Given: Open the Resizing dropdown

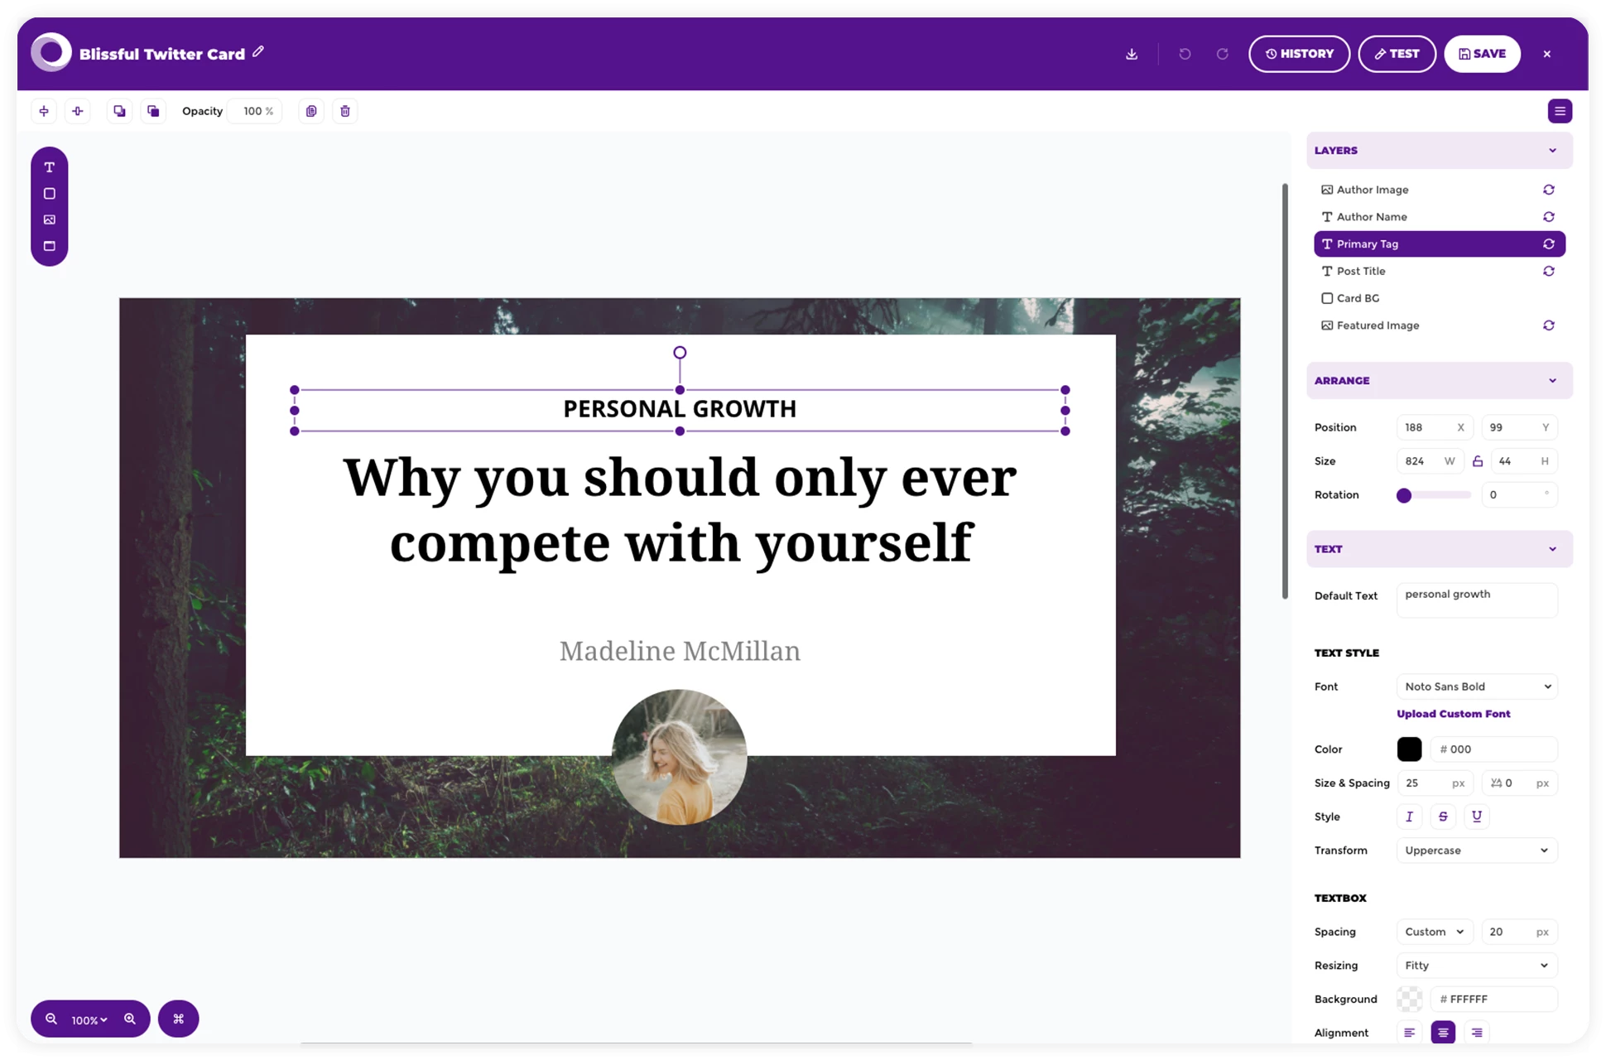Looking at the screenshot, I should tap(1477, 966).
